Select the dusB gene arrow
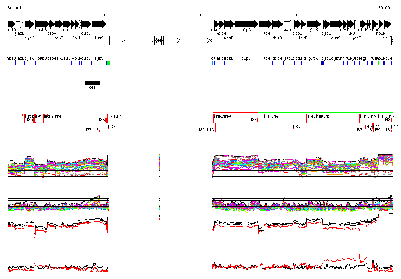 [86, 24]
